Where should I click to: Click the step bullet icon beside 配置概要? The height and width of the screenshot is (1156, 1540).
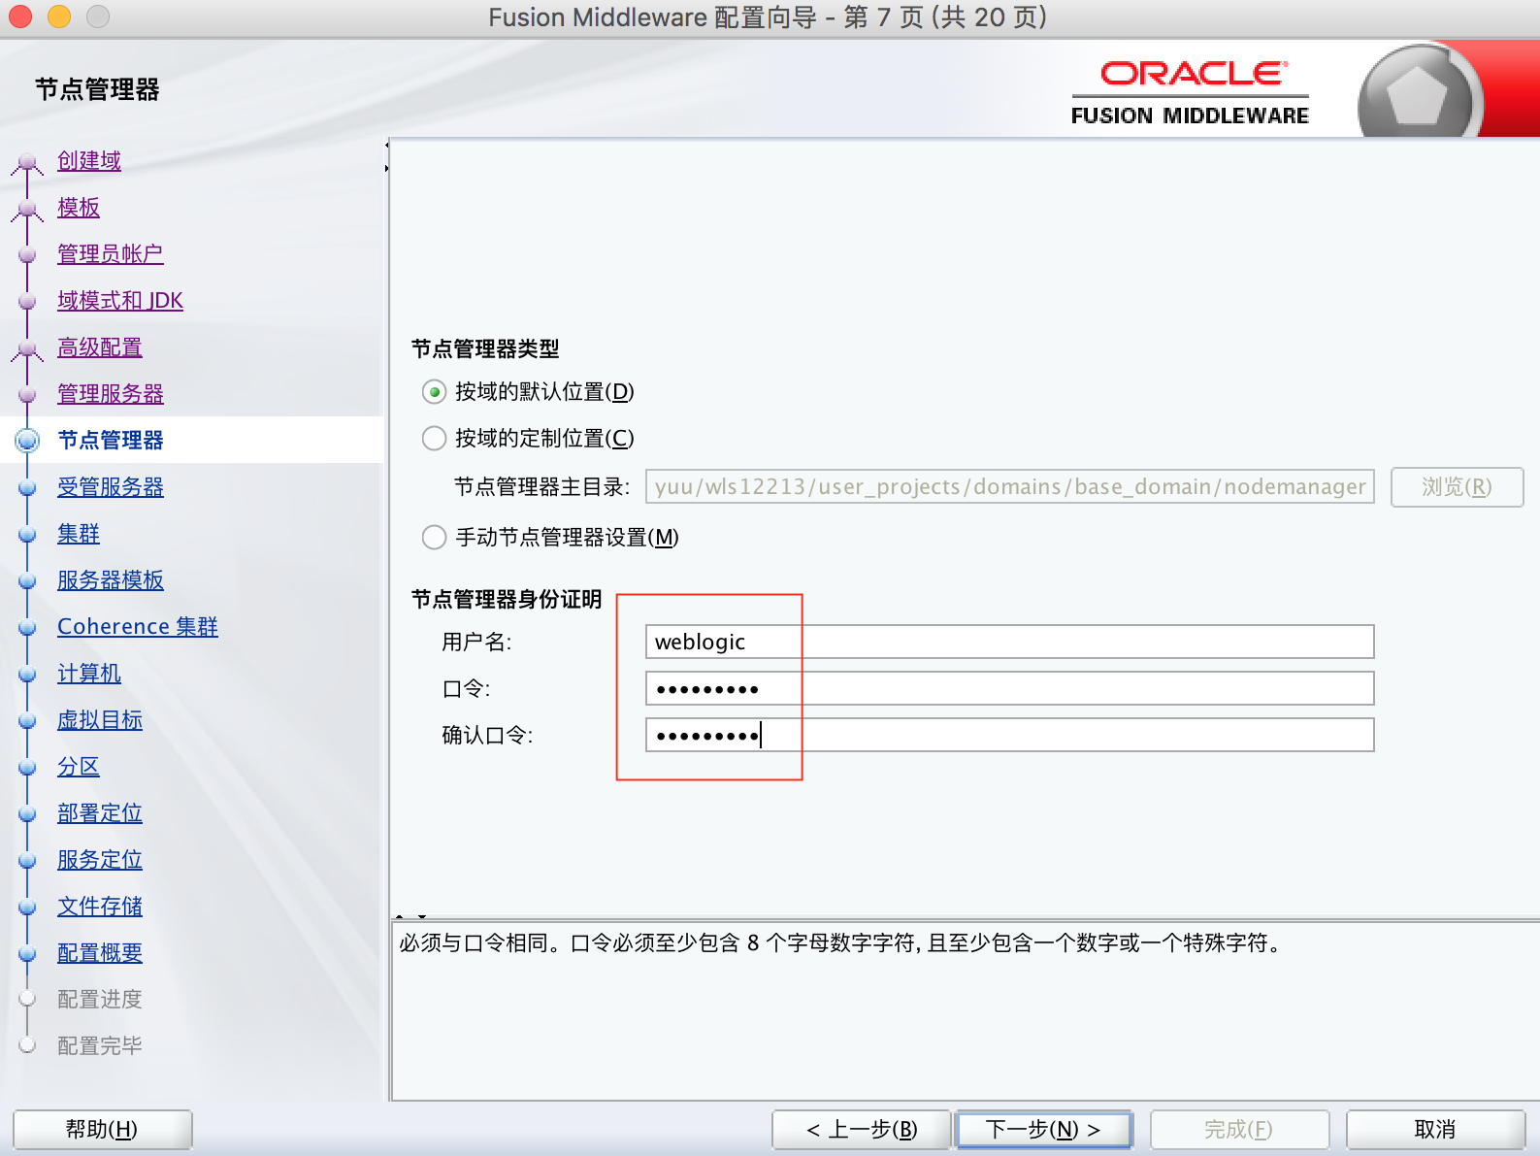(27, 954)
